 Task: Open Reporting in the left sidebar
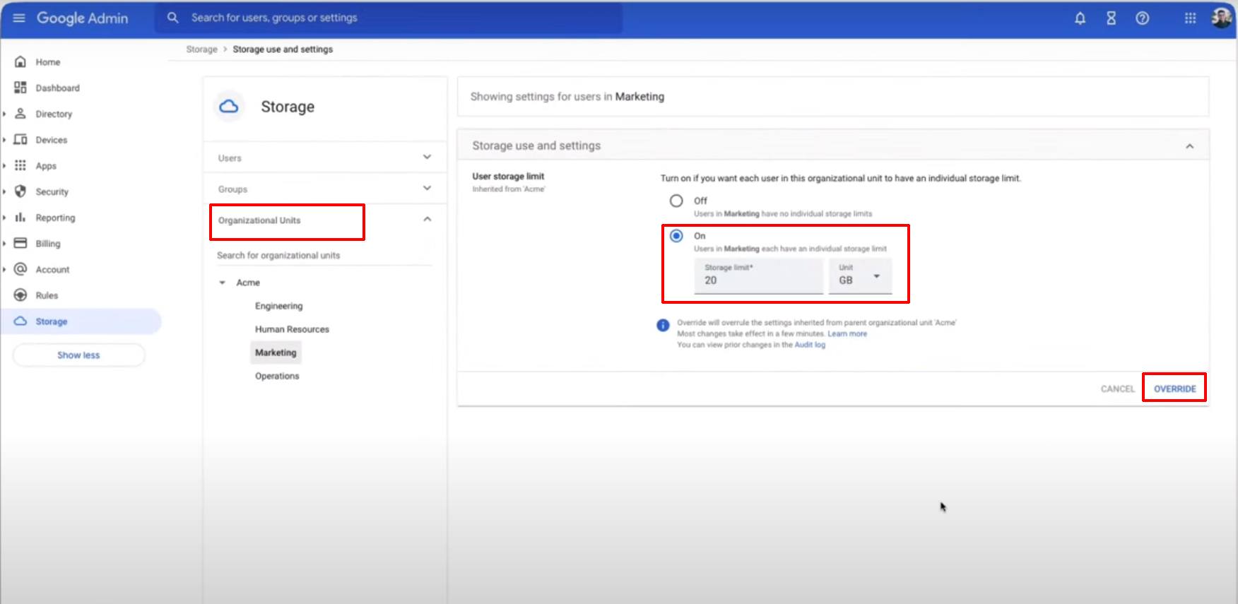click(x=55, y=218)
